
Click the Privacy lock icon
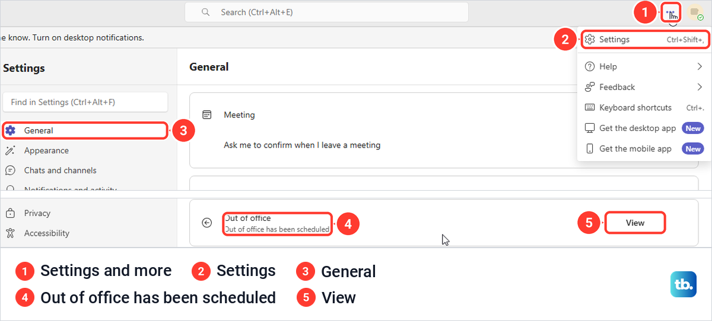[10, 213]
